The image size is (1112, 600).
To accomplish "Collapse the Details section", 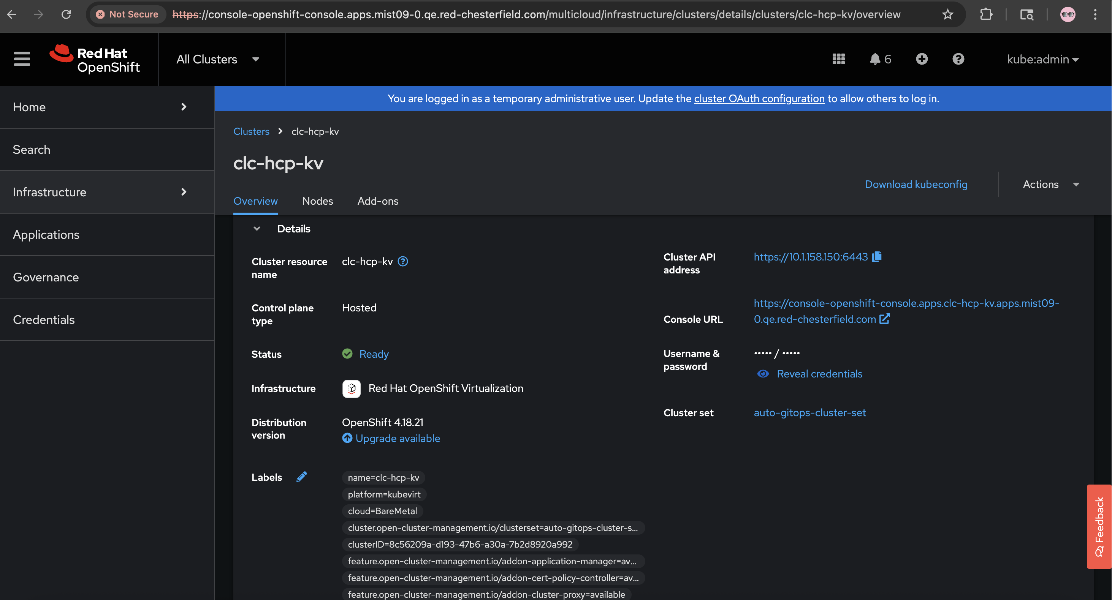I will point(257,229).
